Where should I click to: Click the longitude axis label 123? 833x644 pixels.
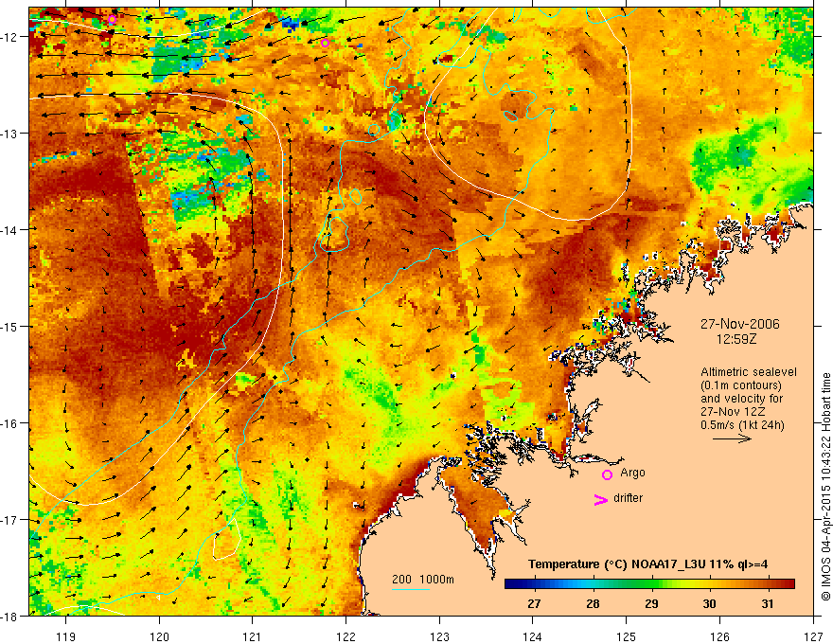[x=439, y=636]
